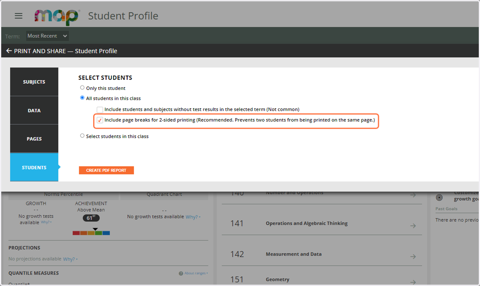
Task: Click the PROJECTIONS heading
Action: tap(24, 248)
